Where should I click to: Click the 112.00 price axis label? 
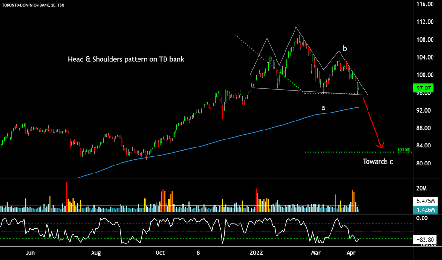click(x=425, y=22)
